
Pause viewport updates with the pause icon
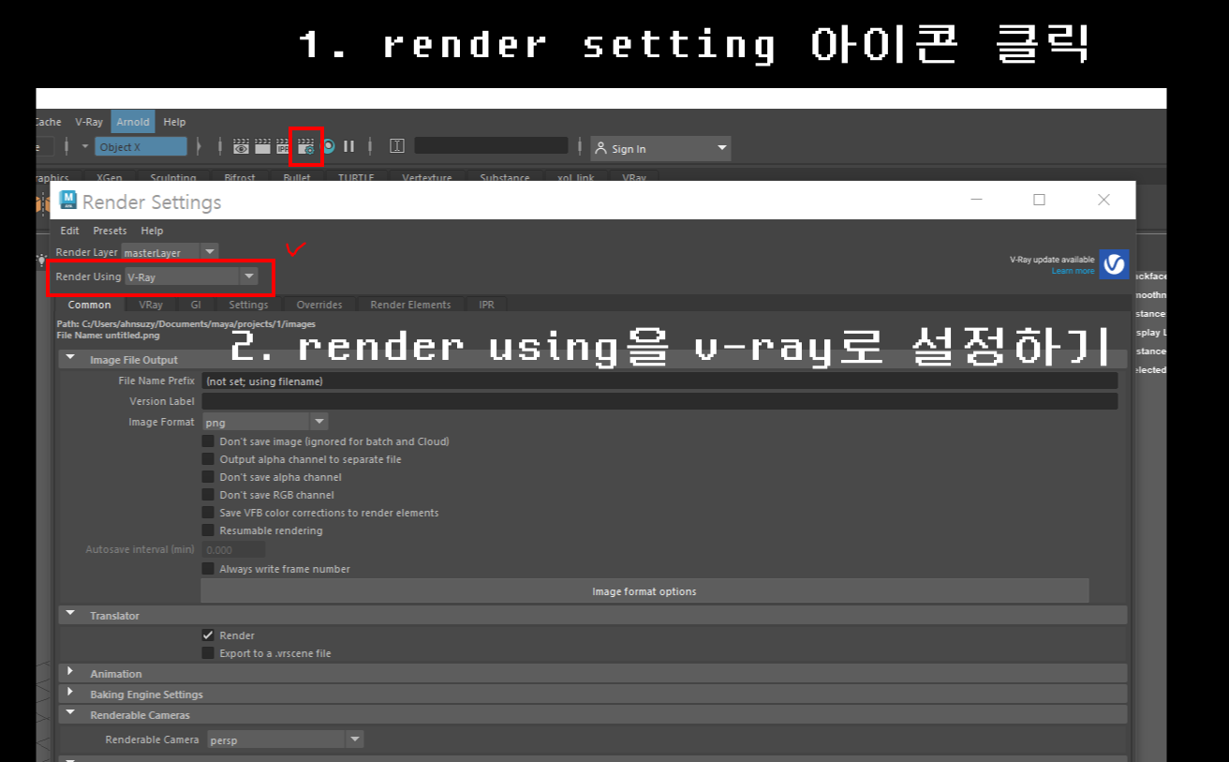coord(348,146)
